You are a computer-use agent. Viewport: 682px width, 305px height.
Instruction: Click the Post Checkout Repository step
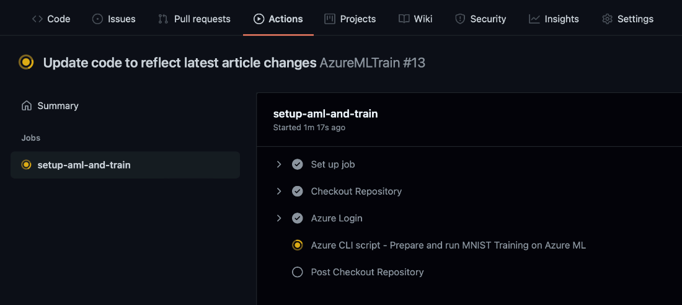367,272
